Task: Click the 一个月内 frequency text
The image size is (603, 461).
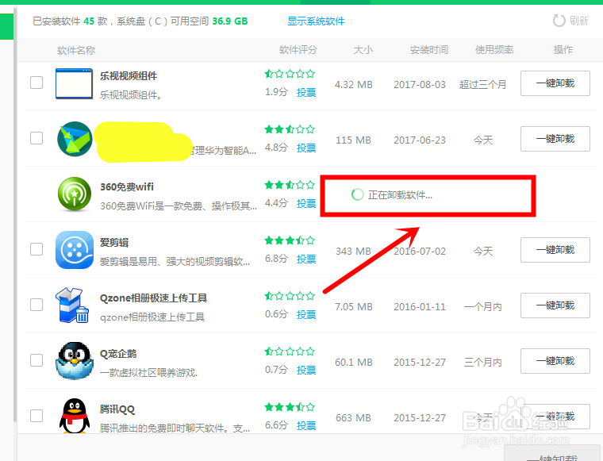Action: (483, 307)
